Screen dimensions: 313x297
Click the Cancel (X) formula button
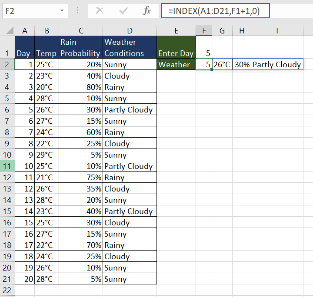tap(100, 11)
